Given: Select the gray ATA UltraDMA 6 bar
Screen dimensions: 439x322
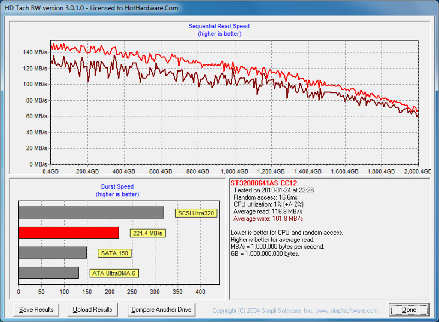Looking at the screenshot, I should click(x=48, y=273).
